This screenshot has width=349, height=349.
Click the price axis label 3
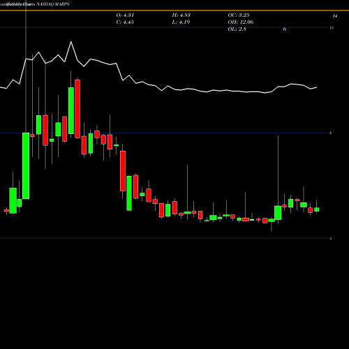(331, 239)
